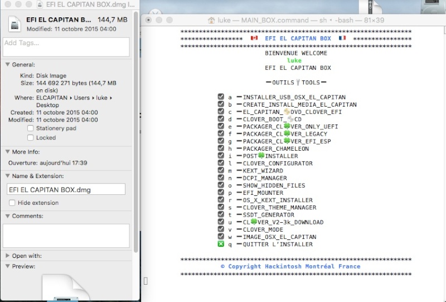
Task: Click the CD disc emoji in CLOVER_BOOT_CD
Action: pos(290,119)
